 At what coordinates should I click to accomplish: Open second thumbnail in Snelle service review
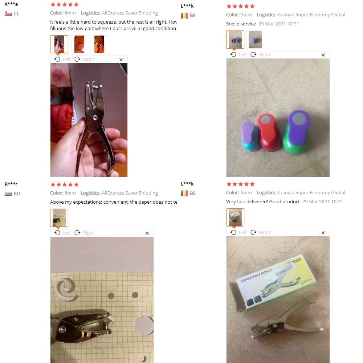[x=255, y=40]
